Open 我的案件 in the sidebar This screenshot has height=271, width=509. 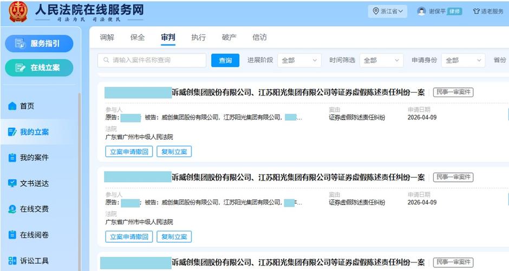click(x=34, y=158)
